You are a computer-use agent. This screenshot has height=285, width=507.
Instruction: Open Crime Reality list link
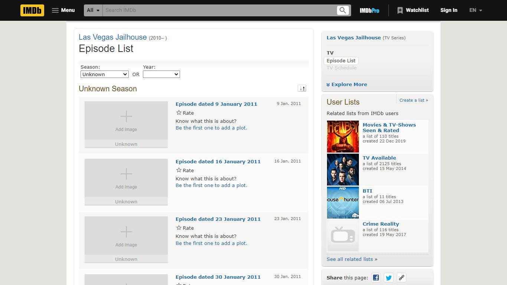[381, 224]
